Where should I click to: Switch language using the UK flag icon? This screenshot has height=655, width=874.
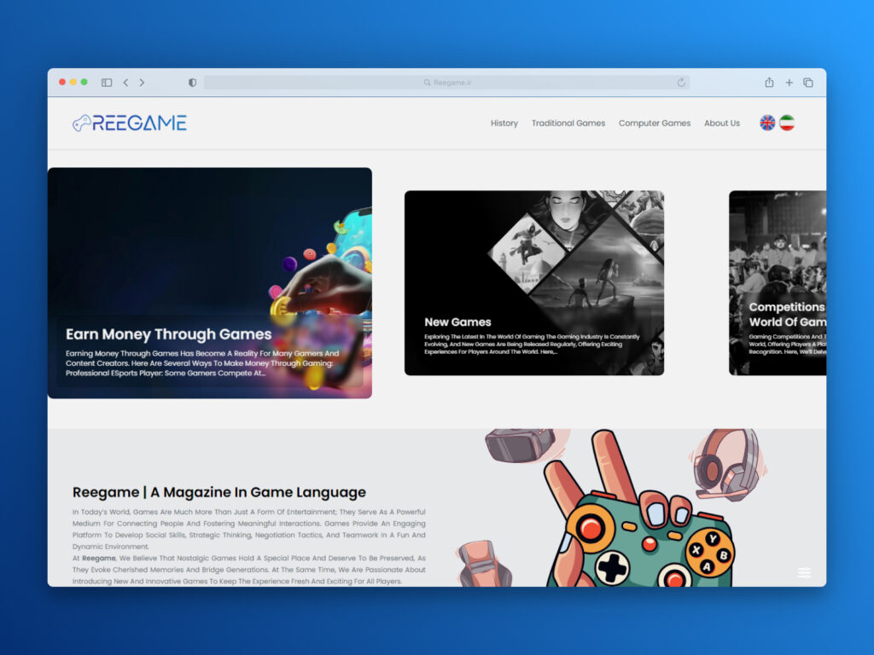tap(767, 123)
